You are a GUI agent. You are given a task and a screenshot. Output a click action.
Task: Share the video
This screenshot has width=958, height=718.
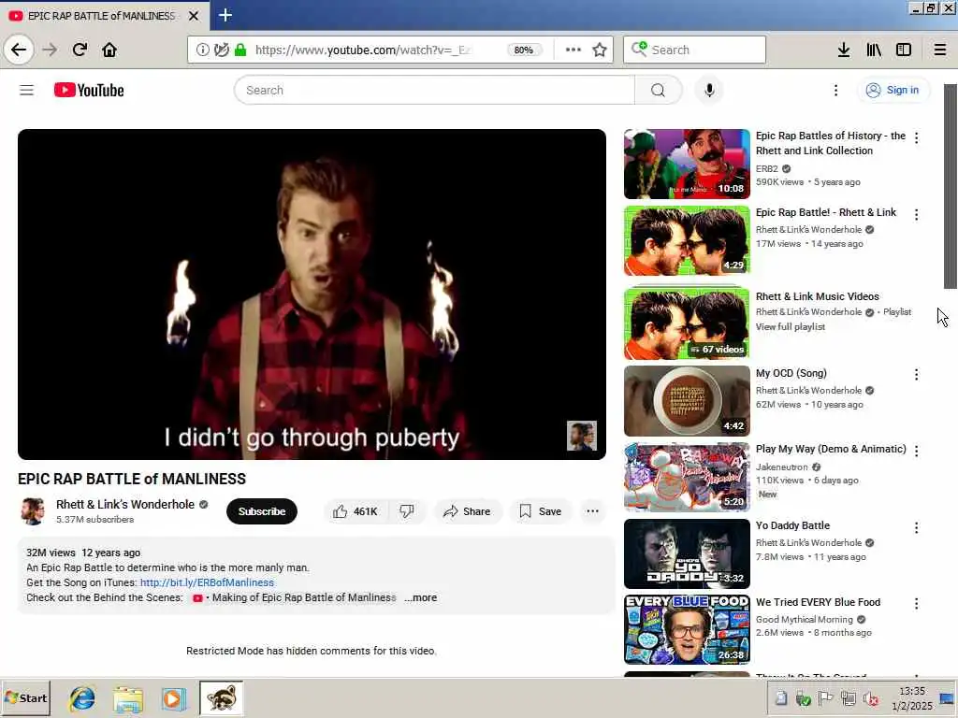[468, 511]
